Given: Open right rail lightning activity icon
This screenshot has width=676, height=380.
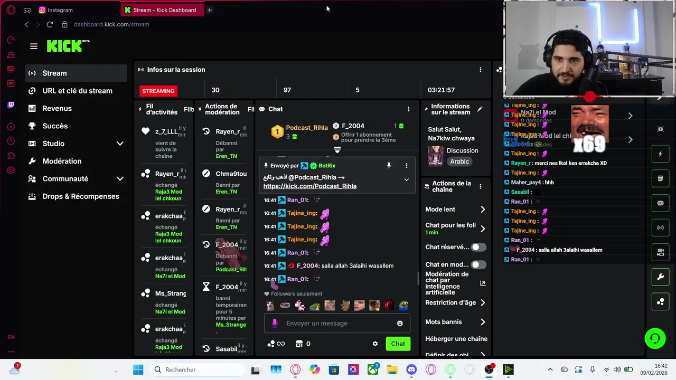Looking at the screenshot, I should pos(660,154).
